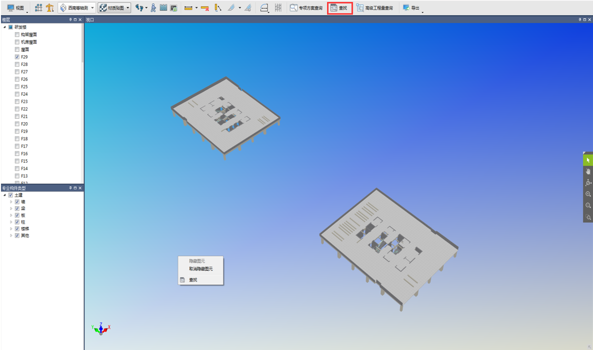Click the zoom window magnifier at side-toolbar bottom

(x=588, y=217)
